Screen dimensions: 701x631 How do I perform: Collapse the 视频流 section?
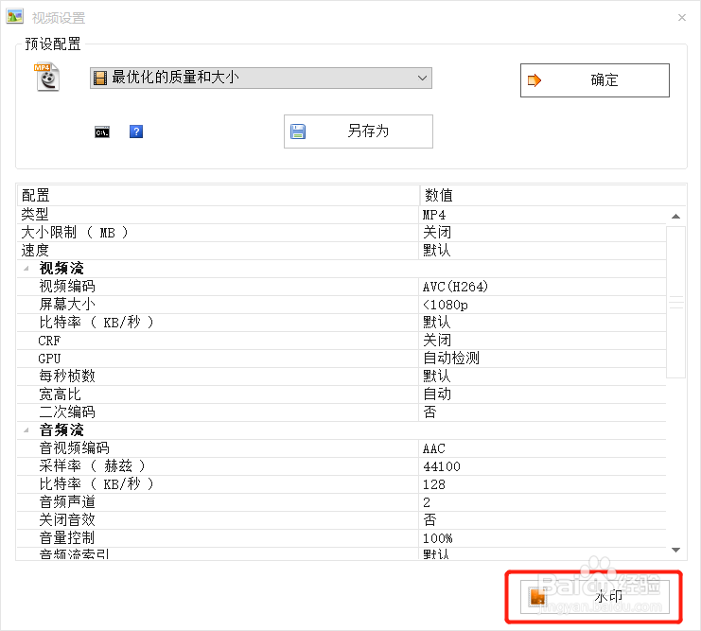click(x=26, y=269)
